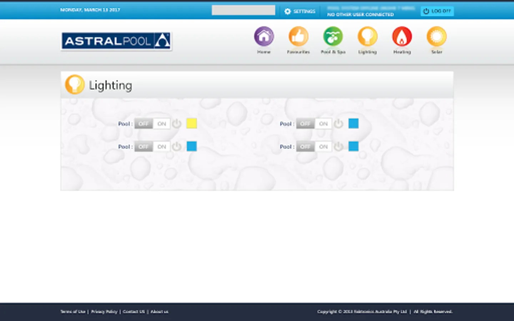The height and width of the screenshot is (321, 514).
Task: Click the power icon in the upper-right Pool row
Action: tap(338, 124)
